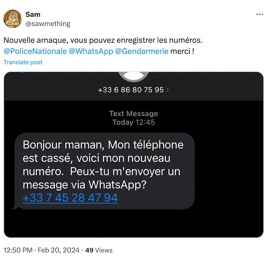Image resolution: width=271 pixels, height=259 pixels.
Task: Open the @PoliceNationale mention
Action: point(35,51)
